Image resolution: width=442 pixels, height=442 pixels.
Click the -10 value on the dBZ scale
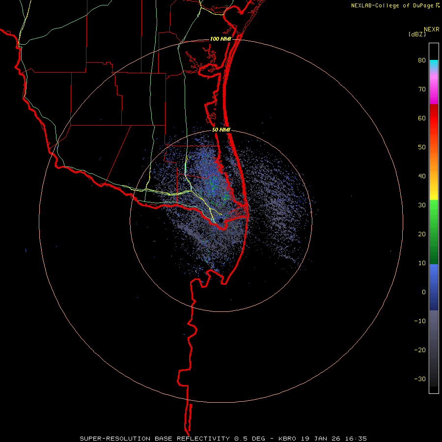[x=420, y=321]
